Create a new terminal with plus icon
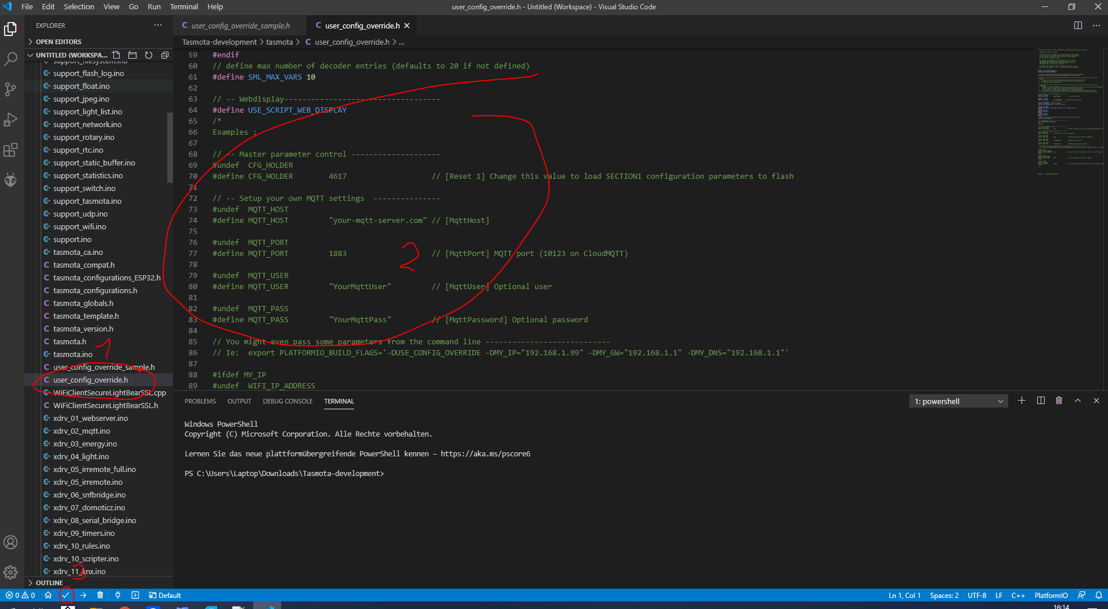 (1021, 401)
